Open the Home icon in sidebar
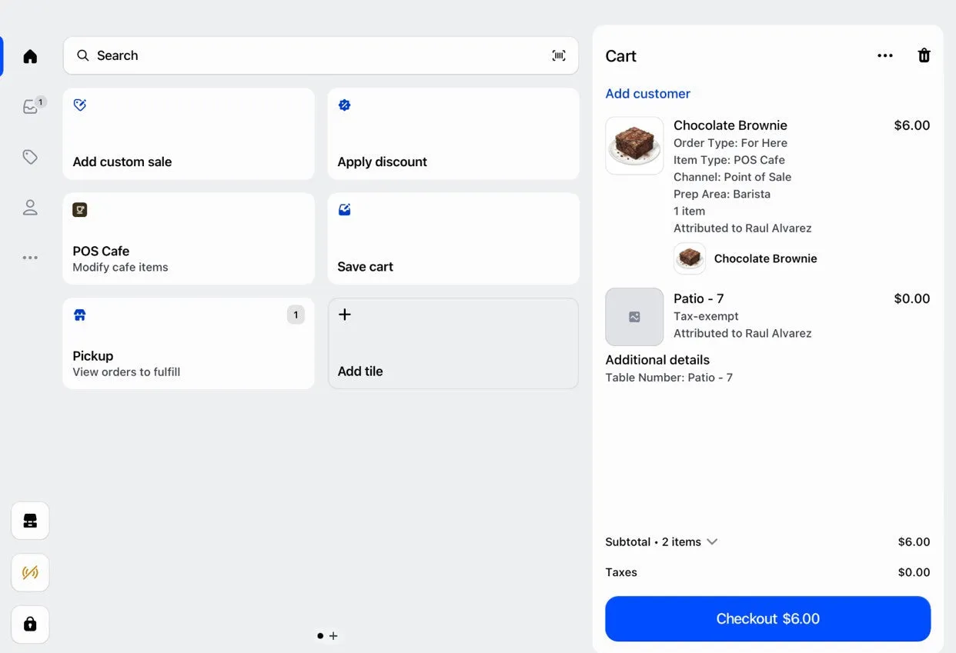The image size is (956, 653). click(x=30, y=56)
